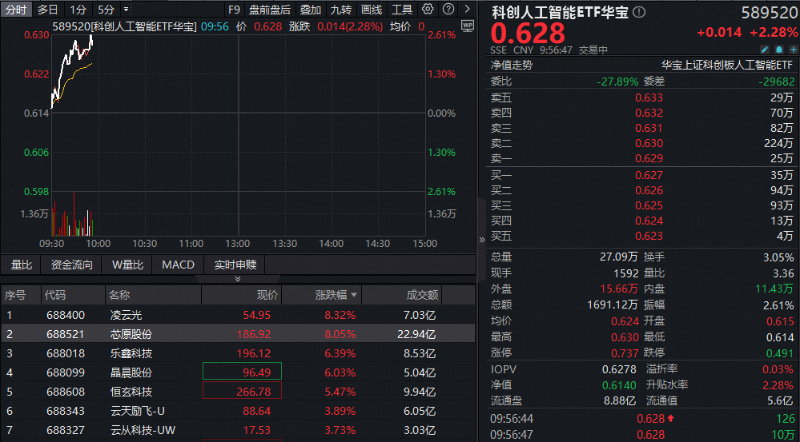Click the 卖一 price 0.629
The image size is (800, 442).
pos(649,159)
